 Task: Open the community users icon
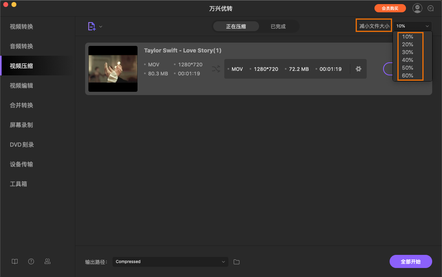point(47,261)
